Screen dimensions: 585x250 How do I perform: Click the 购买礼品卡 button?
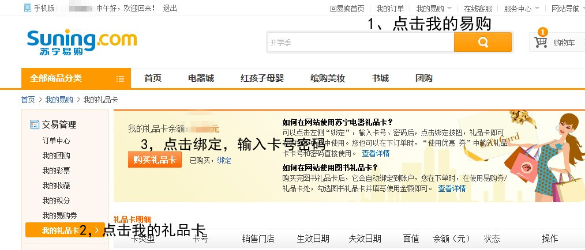[155, 160]
